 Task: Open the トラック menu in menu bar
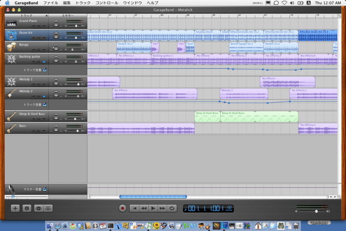pos(83,3)
